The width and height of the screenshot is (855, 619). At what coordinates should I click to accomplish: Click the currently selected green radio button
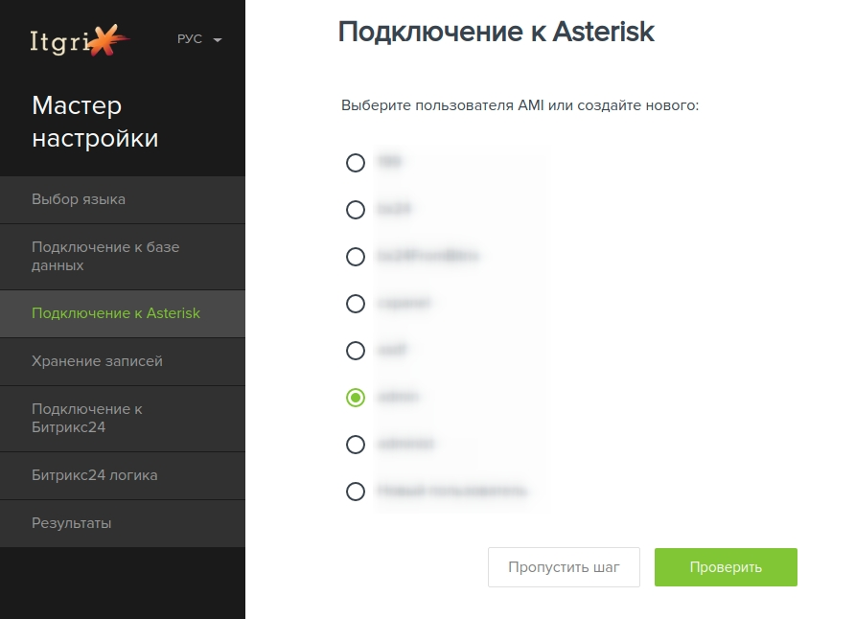(356, 398)
